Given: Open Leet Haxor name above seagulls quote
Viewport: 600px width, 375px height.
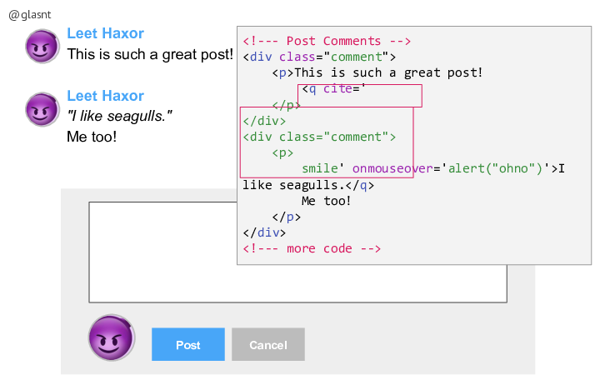Looking at the screenshot, I should coord(105,96).
